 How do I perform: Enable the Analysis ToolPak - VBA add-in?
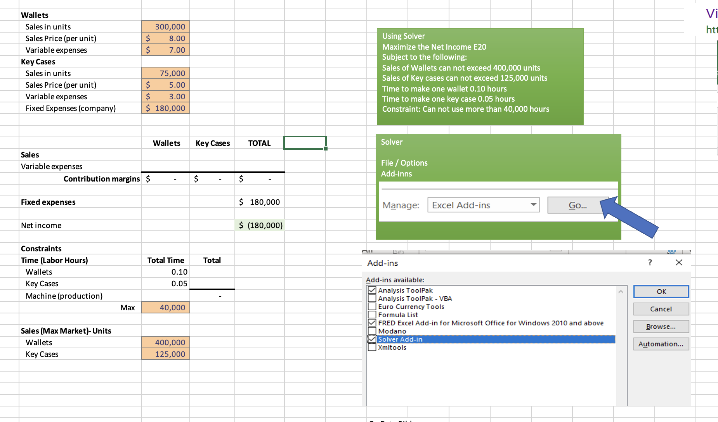point(372,298)
